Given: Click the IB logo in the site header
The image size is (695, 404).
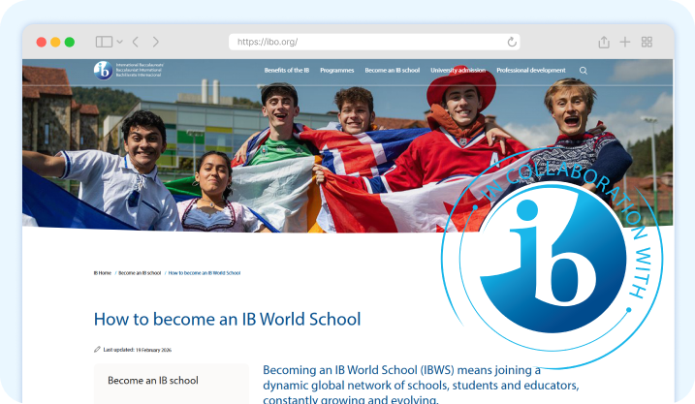Looking at the screenshot, I should 129,70.
